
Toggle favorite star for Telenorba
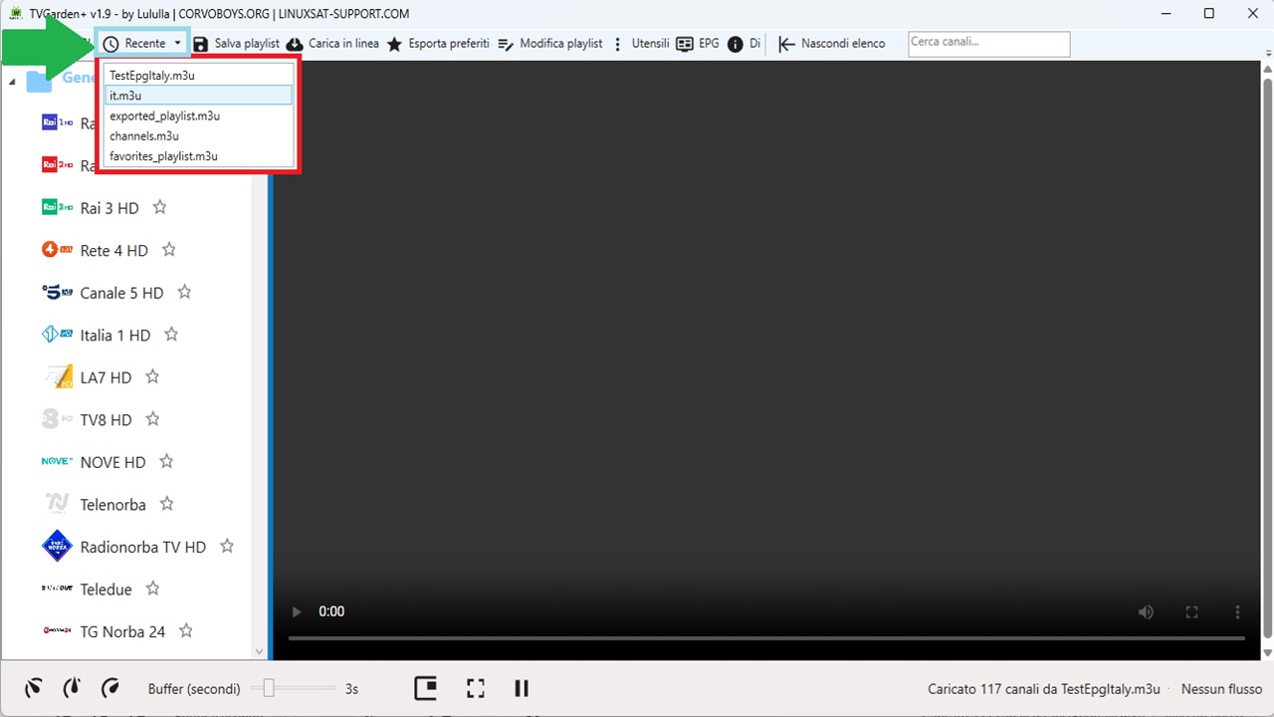click(166, 504)
